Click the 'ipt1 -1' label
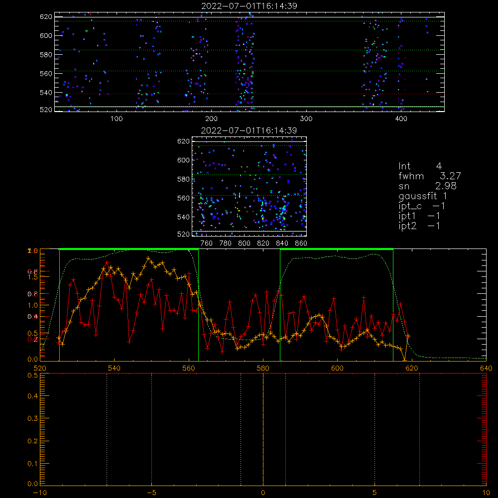This screenshot has width=498, height=498. point(419,216)
